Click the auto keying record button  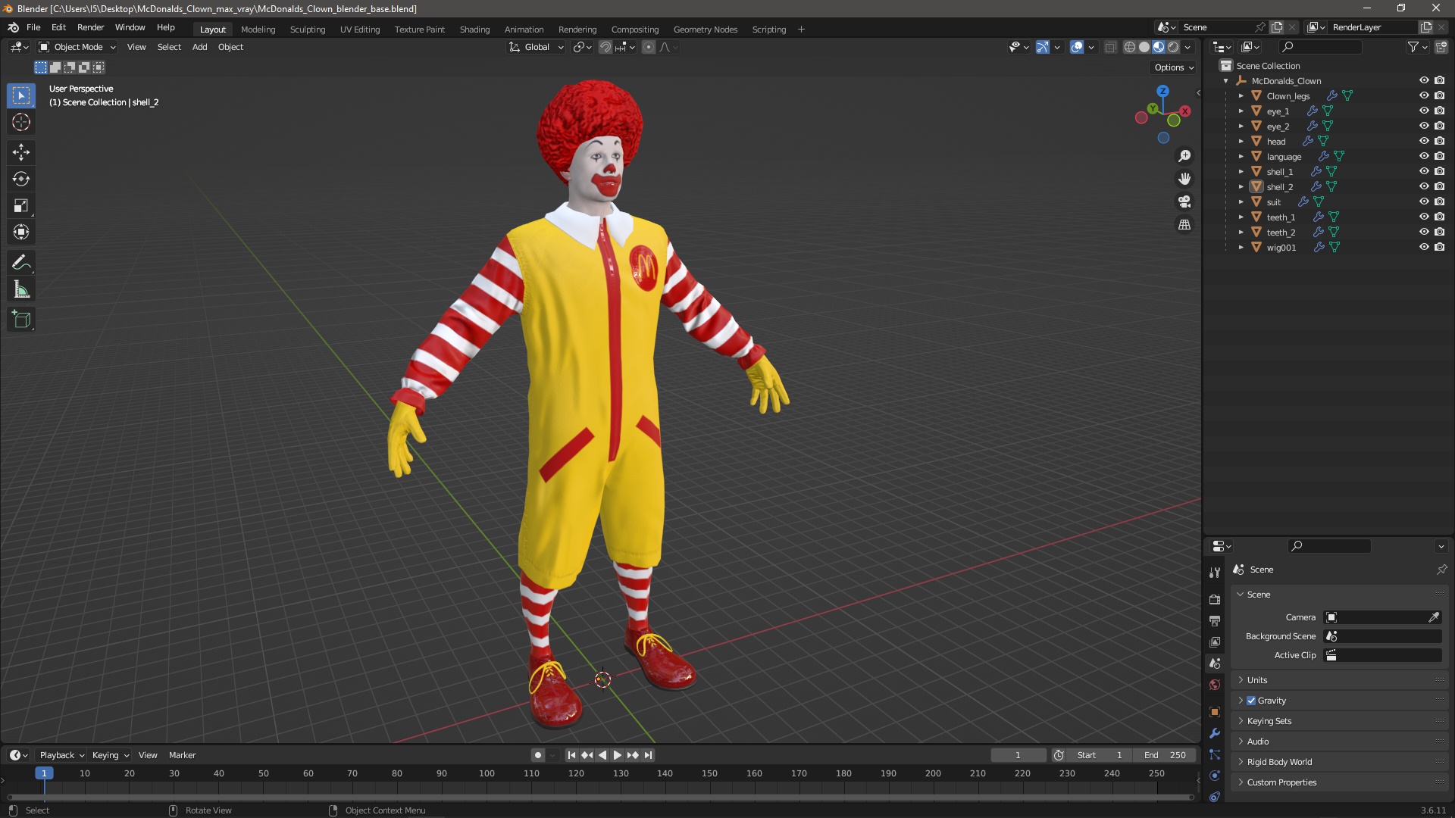[538, 755]
